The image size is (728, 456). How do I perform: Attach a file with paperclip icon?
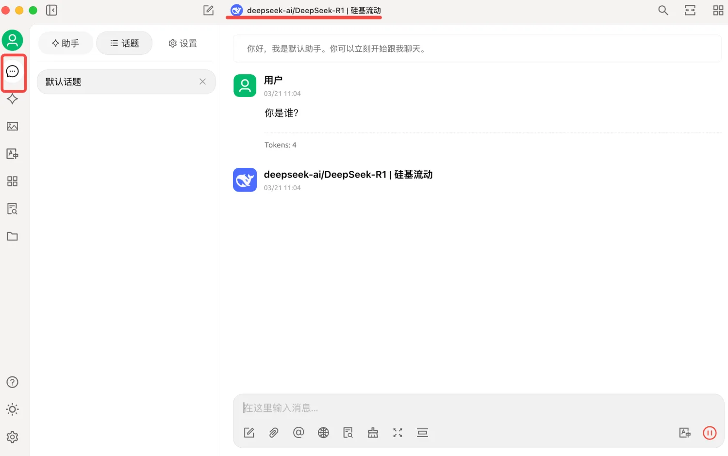(x=274, y=433)
